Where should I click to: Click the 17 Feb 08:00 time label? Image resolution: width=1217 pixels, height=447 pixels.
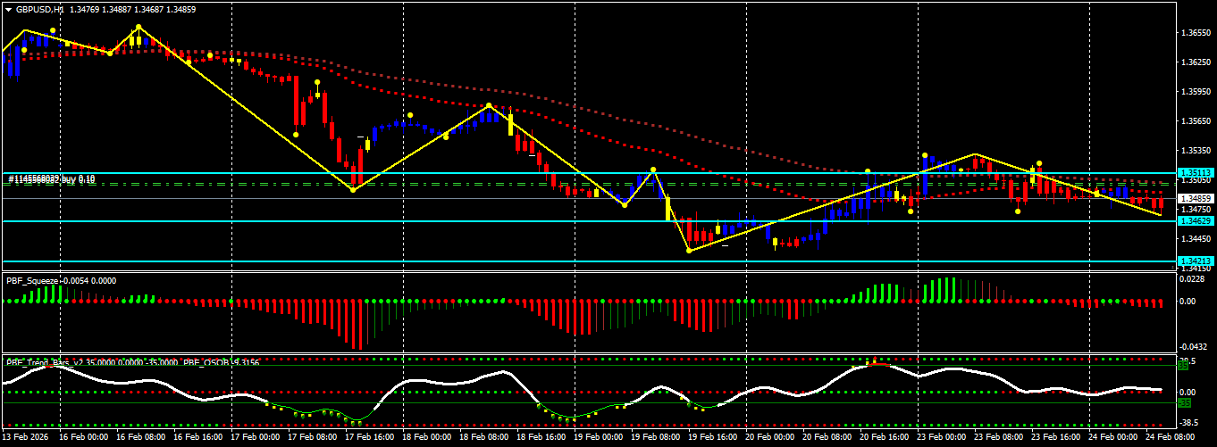click(x=311, y=438)
